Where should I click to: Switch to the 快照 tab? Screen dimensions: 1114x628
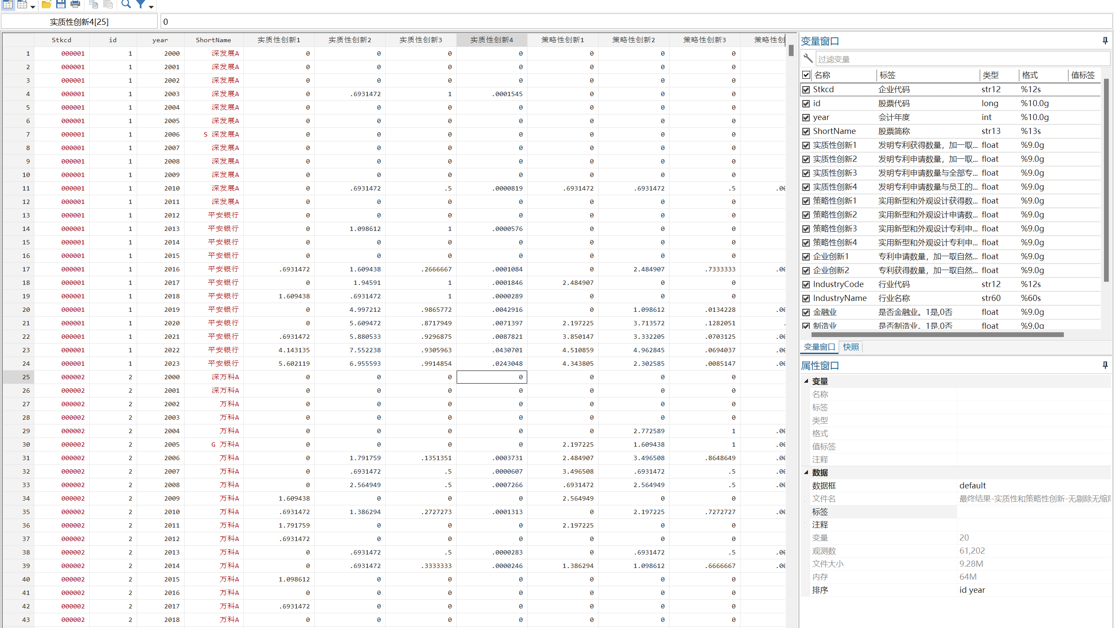(851, 347)
